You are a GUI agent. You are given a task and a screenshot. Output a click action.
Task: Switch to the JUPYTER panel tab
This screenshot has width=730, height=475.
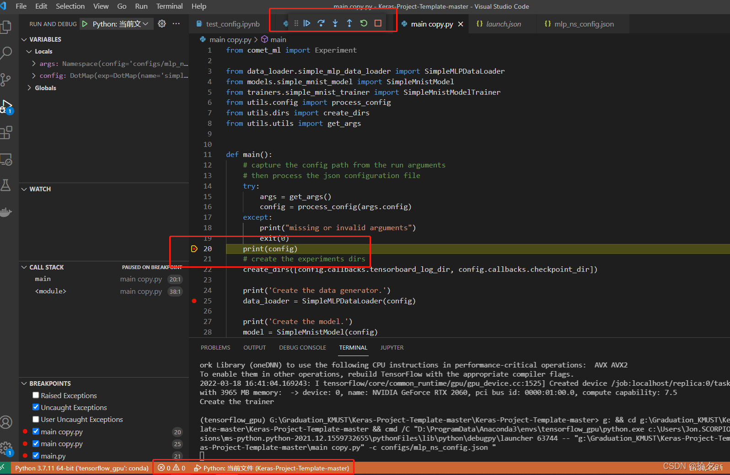click(x=392, y=348)
